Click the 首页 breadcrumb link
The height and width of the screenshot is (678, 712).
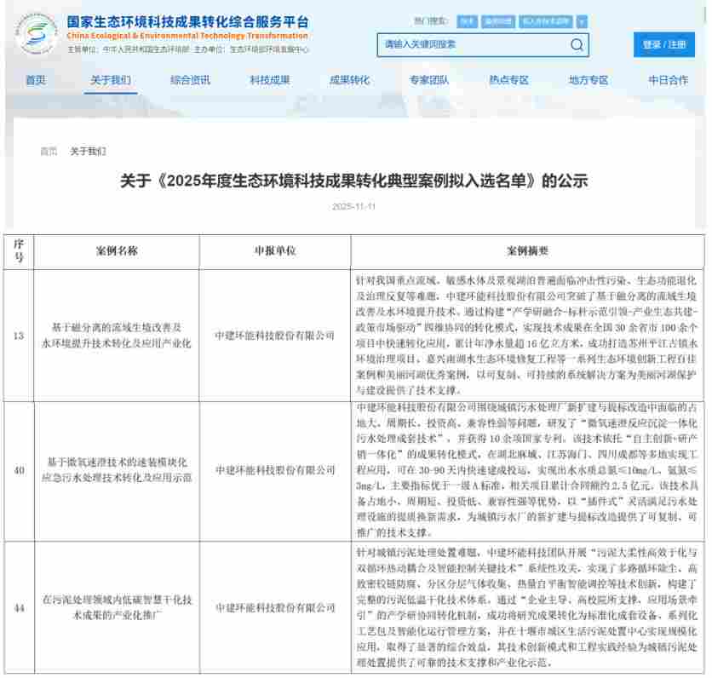click(x=49, y=152)
